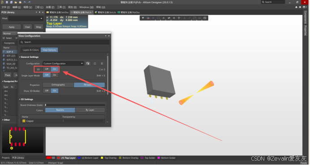
Task: Click the Place Arc boxed icon
Action: click(194, 18)
